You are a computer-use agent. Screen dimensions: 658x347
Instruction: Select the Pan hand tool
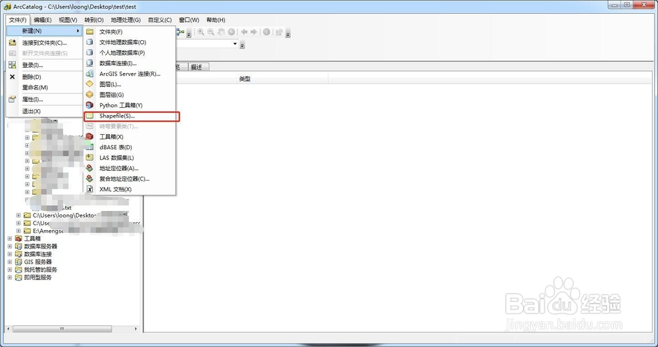click(221, 32)
